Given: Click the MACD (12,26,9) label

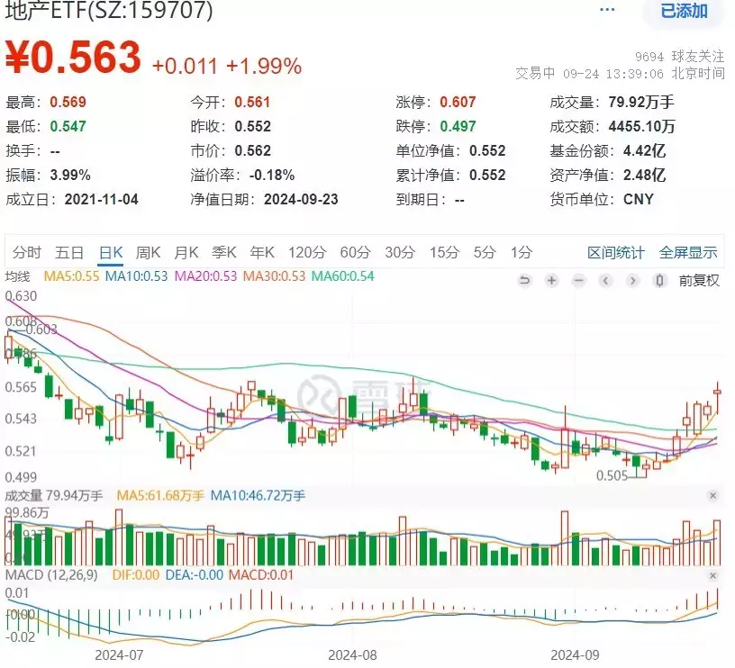Looking at the screenshot, I should tap(51, 575).
